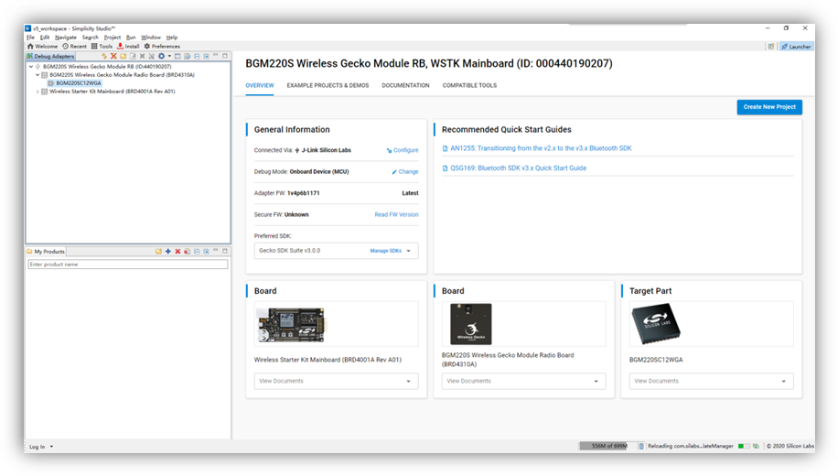Click the gray X remove icon in Debug Adapters
The height and width of the screenshot is (476, 838).
142,56
